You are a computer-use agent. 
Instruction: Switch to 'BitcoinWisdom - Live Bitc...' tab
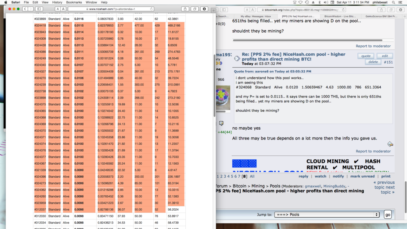coord(340,16)
